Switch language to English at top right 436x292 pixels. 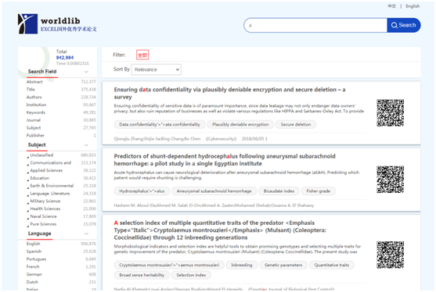(413, 6)
